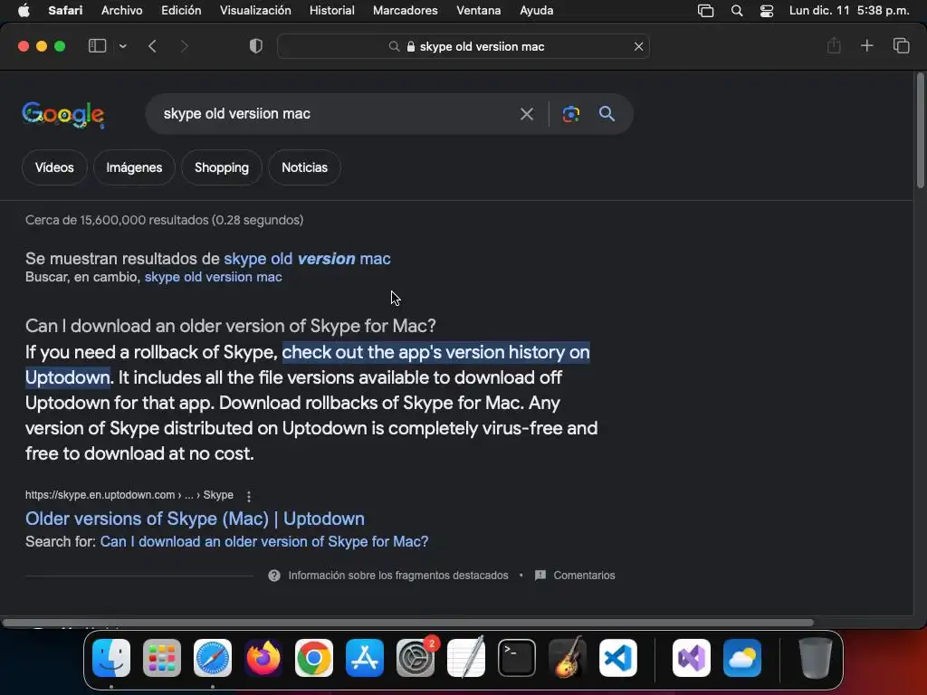Open the cloud app in the Dock
This screenshot has width=927, height=695.
point(742,658)
